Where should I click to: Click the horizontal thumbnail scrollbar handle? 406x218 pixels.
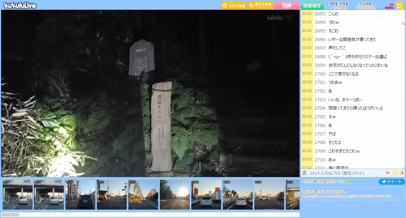pos(10,214)
